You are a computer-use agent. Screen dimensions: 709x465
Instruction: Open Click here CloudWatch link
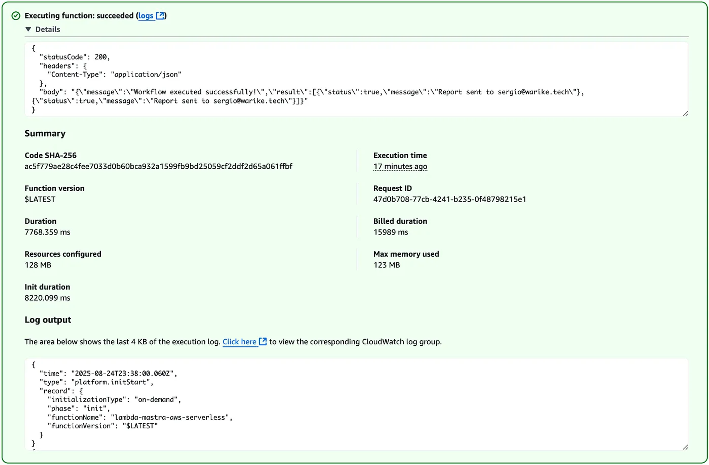[x=239, y=342]
